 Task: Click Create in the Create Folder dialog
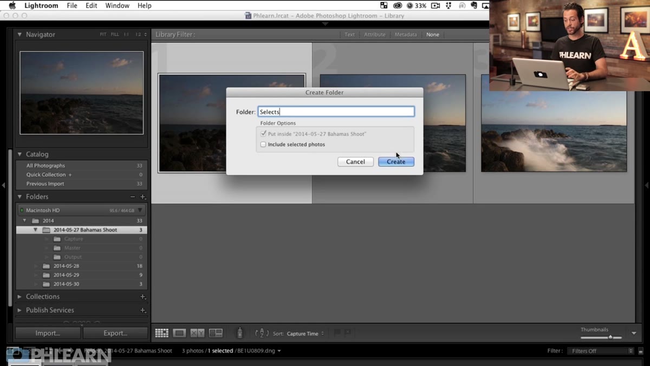tap(396, 162)
